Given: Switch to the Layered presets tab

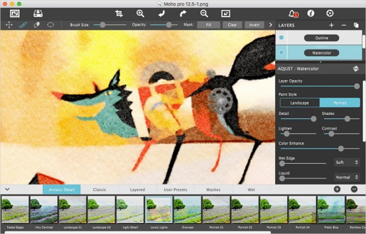Looking at the screenshot, I should click(137, 190).
